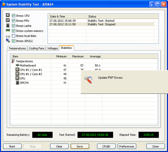Screen dimensions: 168x152
Task: Click the disk drive icon beside Stress local disks
Action: click(x=8, y=36)
